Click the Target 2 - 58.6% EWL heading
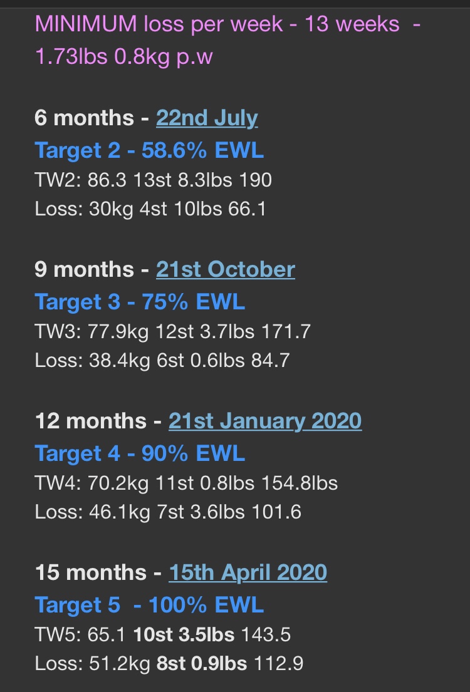Image resolution: width=470 pixels, height=692 pixels. point(149,150)
